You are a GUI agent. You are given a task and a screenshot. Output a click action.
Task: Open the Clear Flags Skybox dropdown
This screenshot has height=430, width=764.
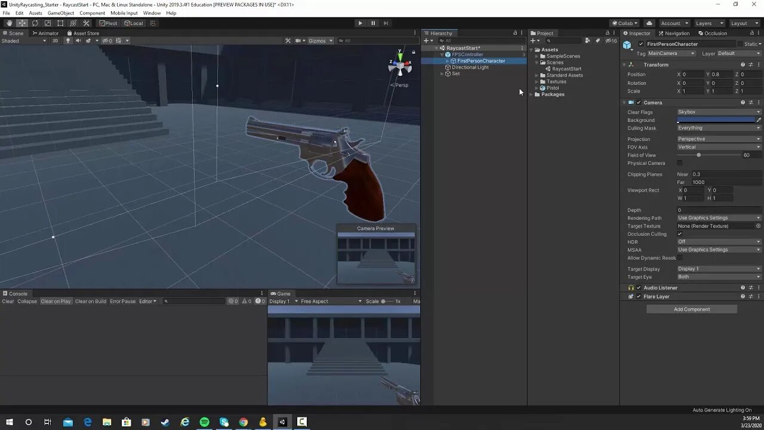719,112
